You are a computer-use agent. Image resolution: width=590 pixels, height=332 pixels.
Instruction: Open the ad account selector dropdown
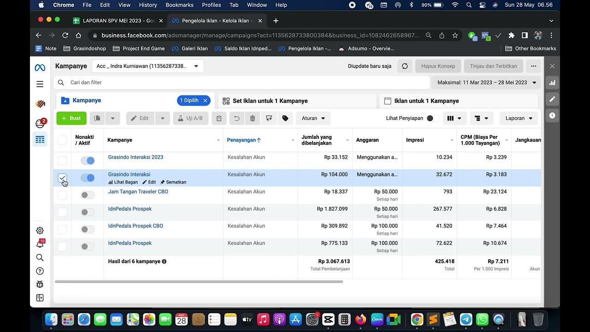[x=147, y=66]
